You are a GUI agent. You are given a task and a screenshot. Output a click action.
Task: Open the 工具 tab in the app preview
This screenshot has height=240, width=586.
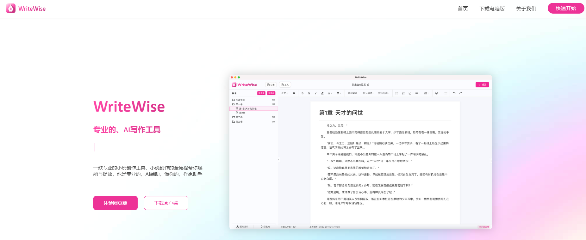pos(285,85)
